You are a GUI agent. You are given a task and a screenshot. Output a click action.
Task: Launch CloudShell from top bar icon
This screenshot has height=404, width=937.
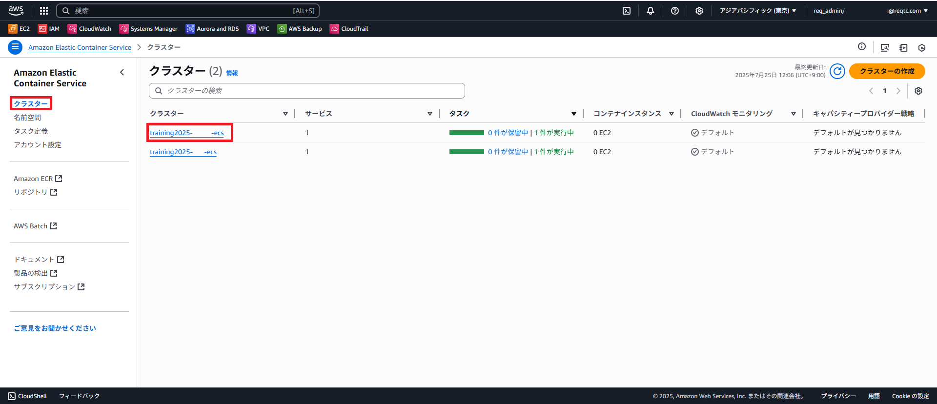(627, 11)
